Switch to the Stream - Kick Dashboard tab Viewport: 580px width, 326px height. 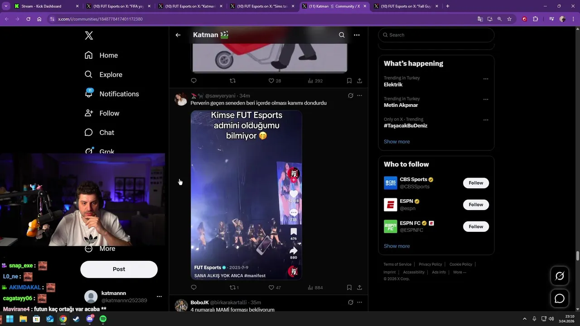point(47,6)
